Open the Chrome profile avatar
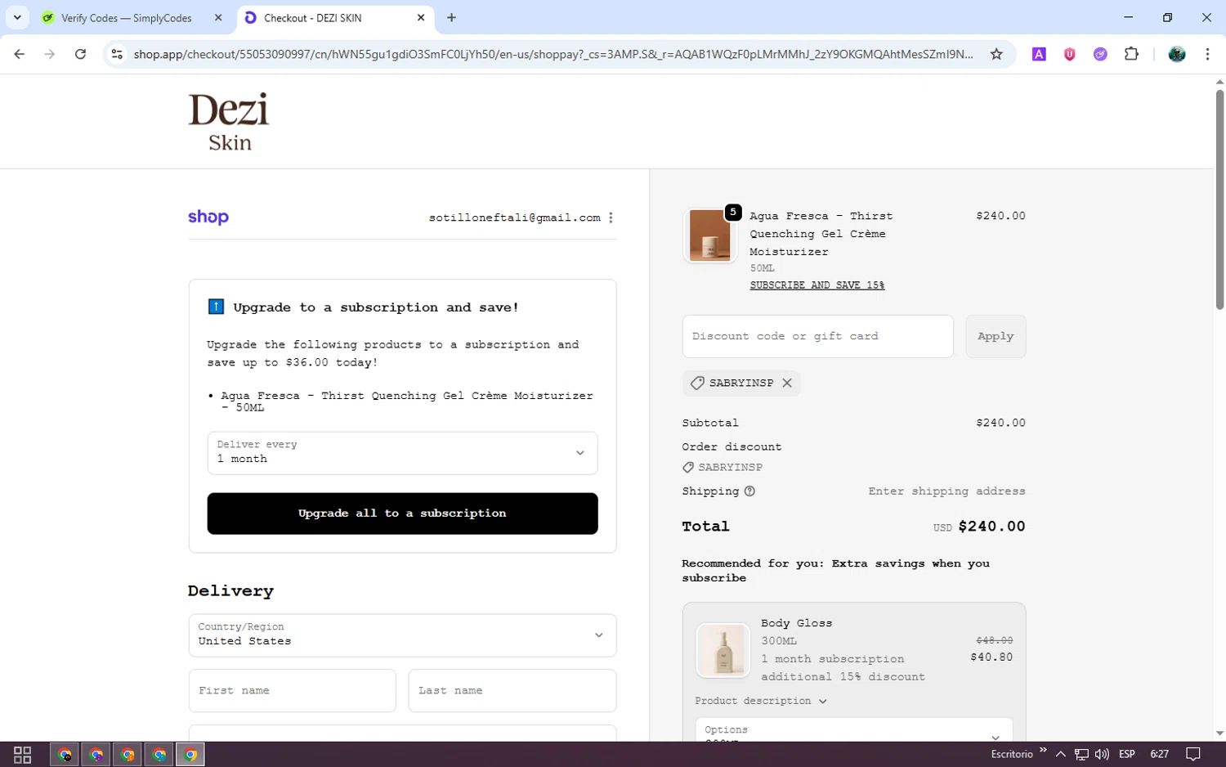 1177,54
